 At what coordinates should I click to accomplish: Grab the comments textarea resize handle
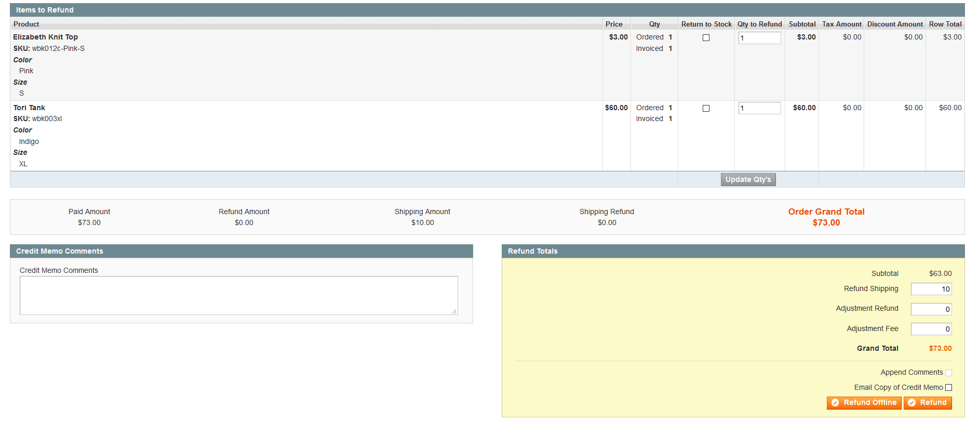pyautogui.click(x=454, y=311)
